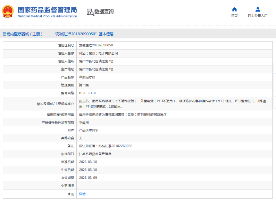Click the user icon above 网上办事大厅

tap(258, 9)
